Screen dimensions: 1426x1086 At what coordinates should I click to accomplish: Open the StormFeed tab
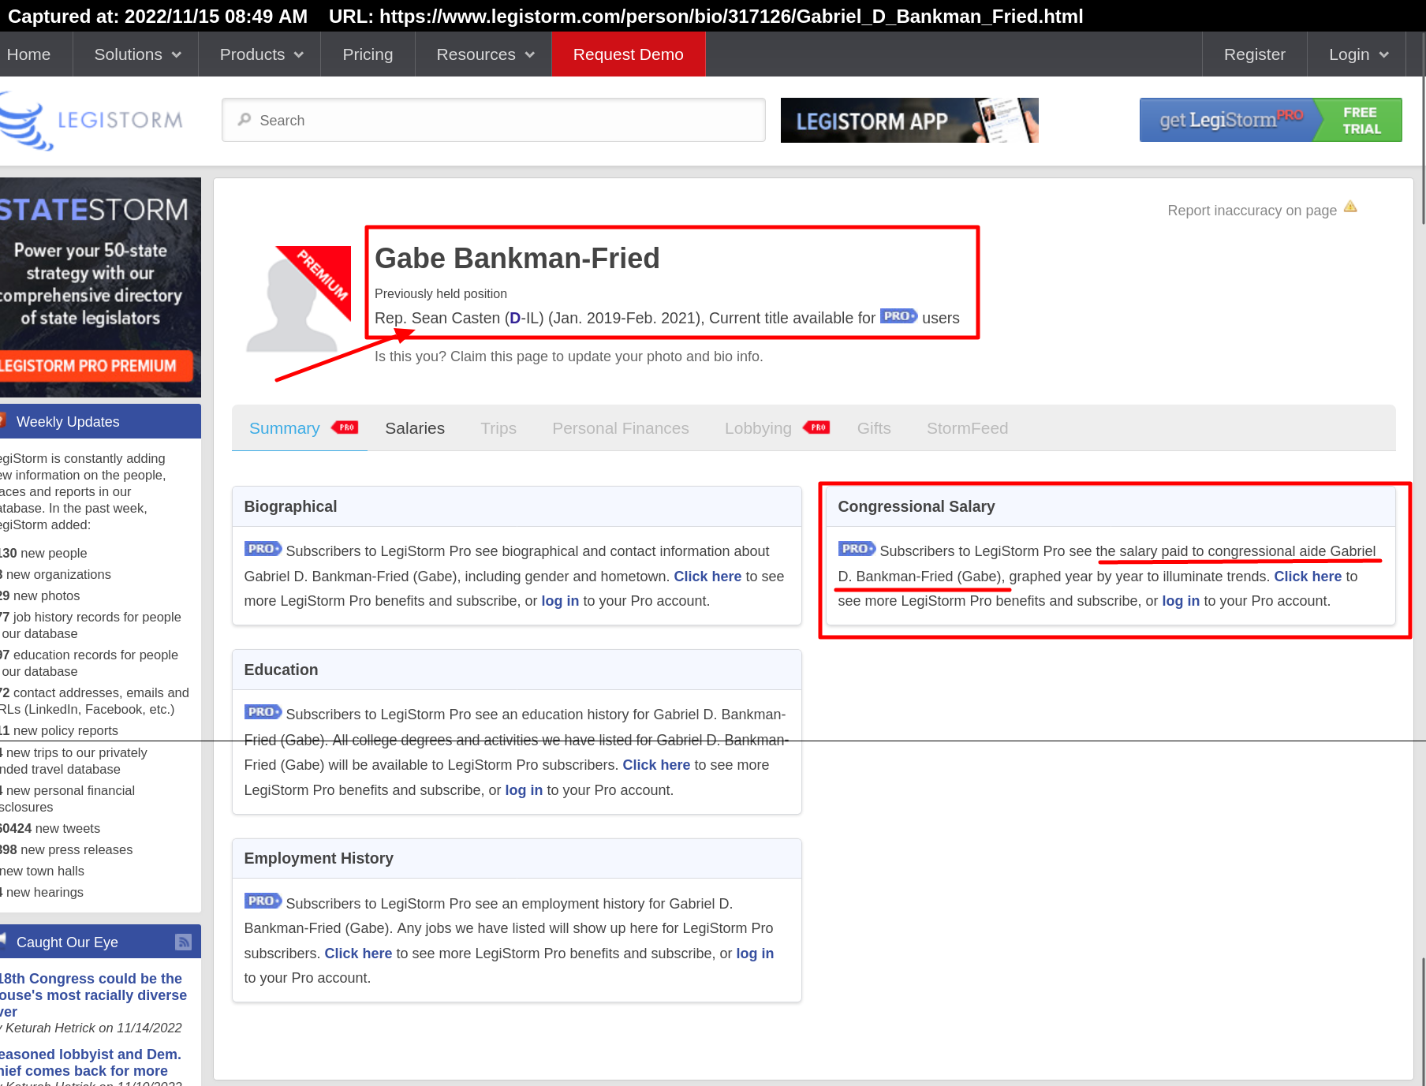(x=967, y=428)
